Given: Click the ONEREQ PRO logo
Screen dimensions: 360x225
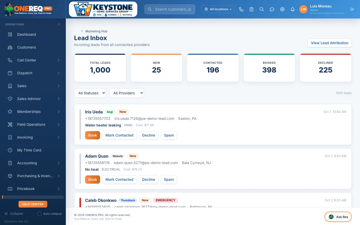Looking at the screenshot, I should tap(28, 9).
